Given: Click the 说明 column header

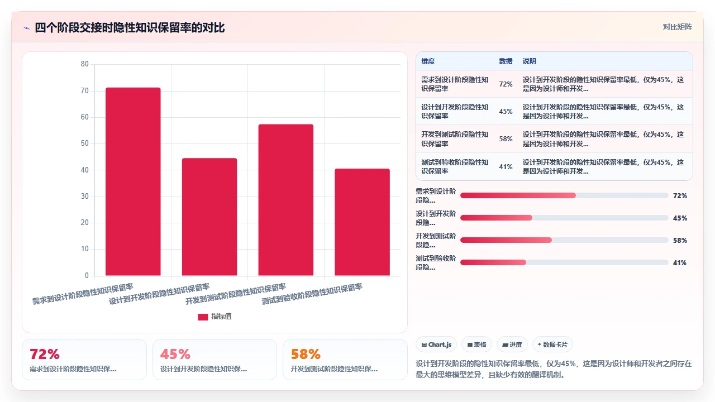Looking at the screenshot, I should [x=529, y=61].
